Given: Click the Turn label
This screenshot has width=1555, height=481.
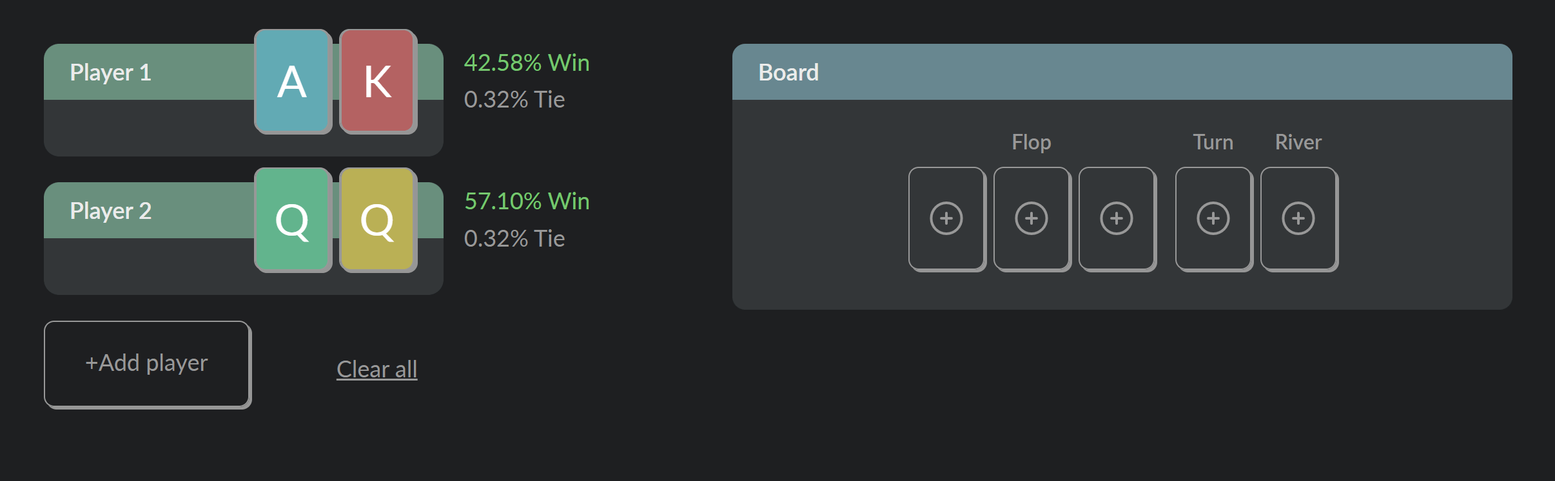Looking at the screenshot, I should 1213,142.
